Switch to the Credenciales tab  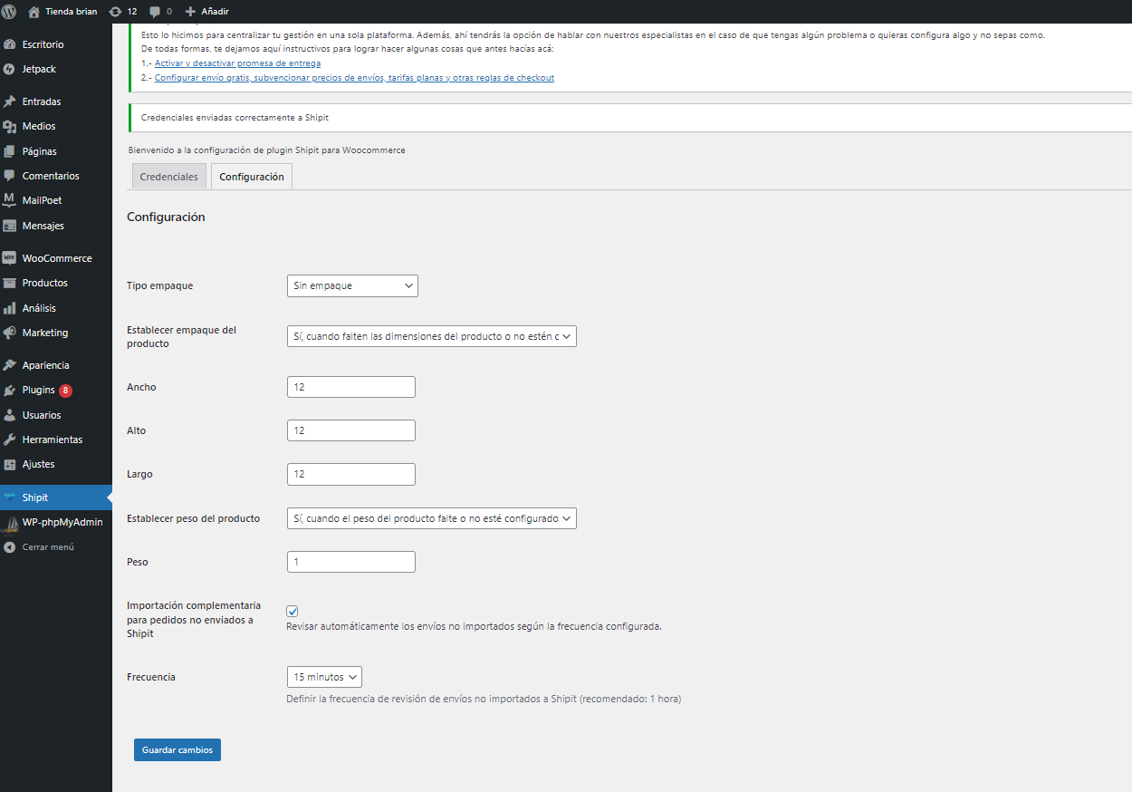coord(168,177)
